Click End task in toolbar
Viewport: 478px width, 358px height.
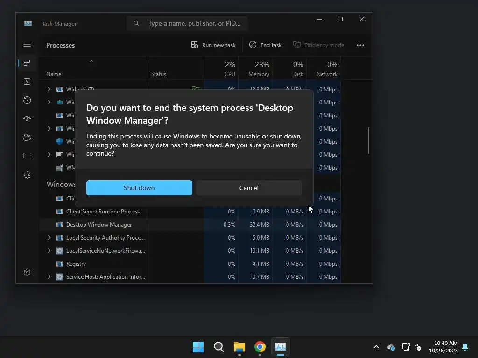pyautogui.click(x=265, y=45)
